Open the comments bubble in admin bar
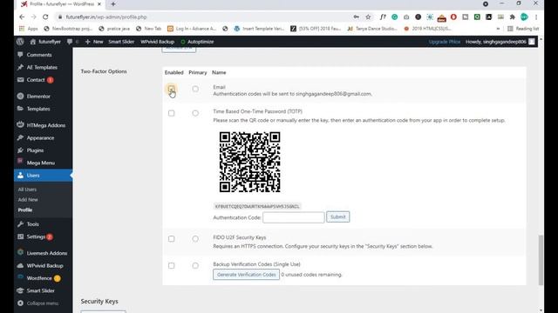 (70, 42)
